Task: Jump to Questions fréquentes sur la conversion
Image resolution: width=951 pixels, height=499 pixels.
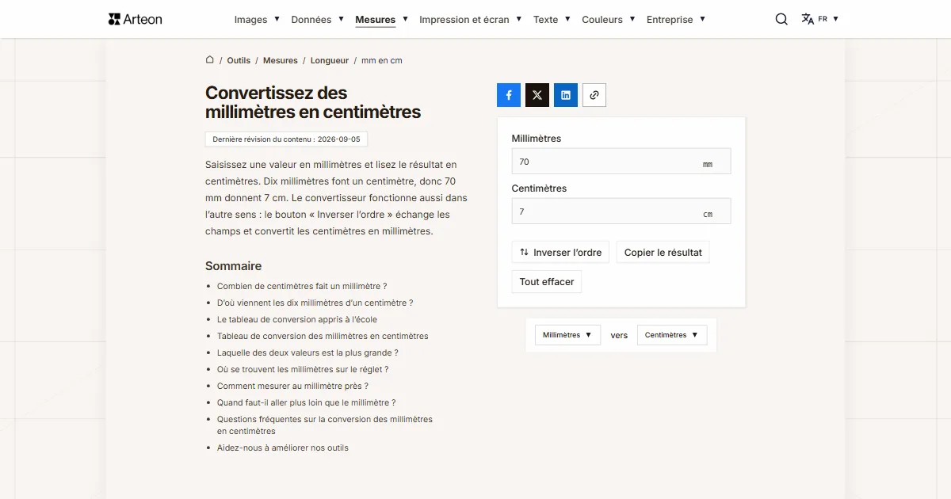Action: [x=325, y=425]
